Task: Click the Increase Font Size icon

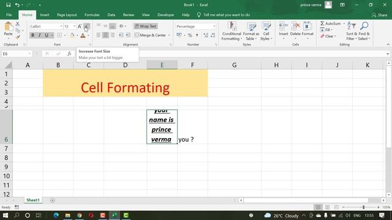Action: [x=80, y=26]
